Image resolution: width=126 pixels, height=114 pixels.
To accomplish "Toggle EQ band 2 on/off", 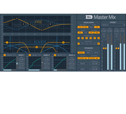I will pyautogui.click(x=82, y=38).
